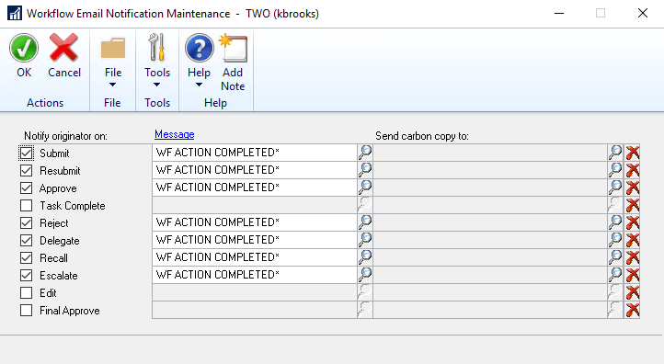Open the File folder icon menu
Viewport: 664px width, 364px height.
click(113, 48)
